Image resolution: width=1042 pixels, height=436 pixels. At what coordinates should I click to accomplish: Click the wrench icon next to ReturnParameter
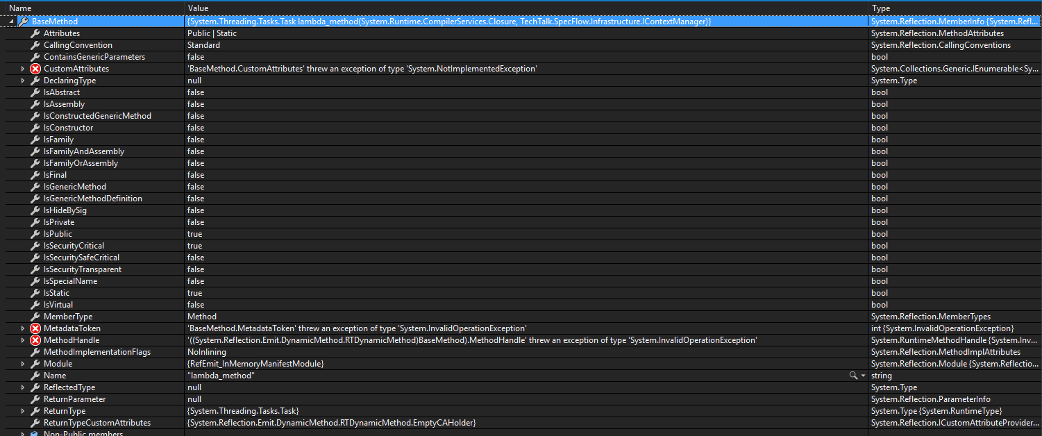(x=35, y=399)
